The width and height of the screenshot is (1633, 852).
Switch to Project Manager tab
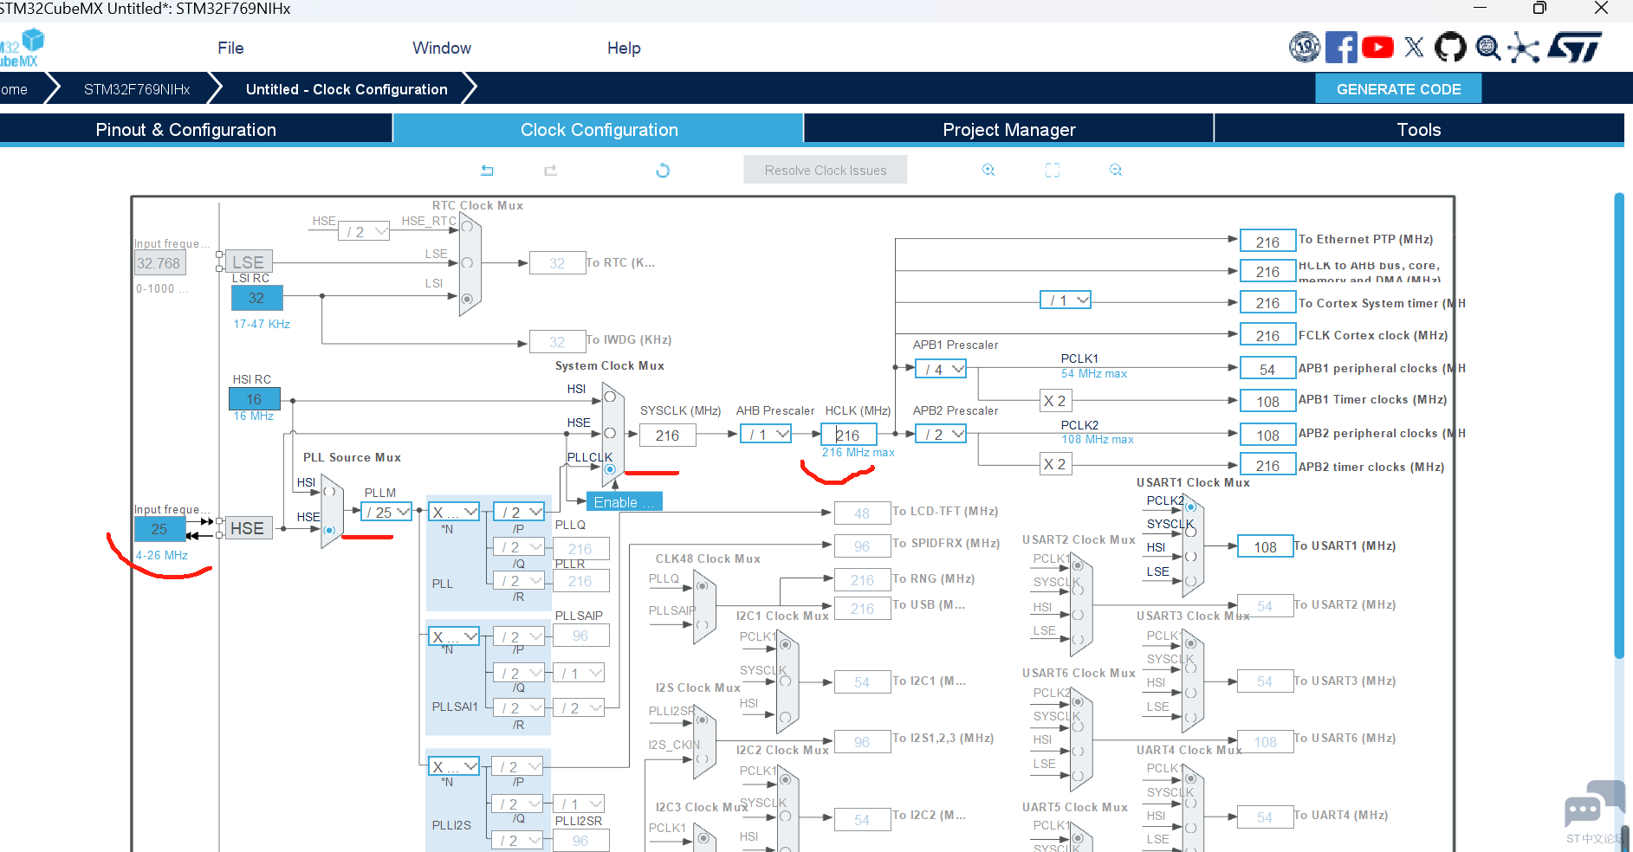click(1008, 129)
